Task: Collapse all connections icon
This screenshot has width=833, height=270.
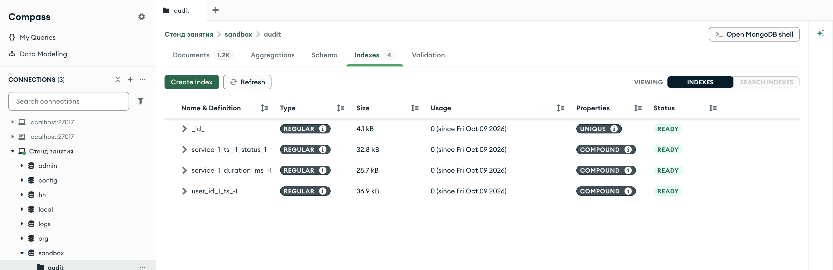Action: point(117,79)
